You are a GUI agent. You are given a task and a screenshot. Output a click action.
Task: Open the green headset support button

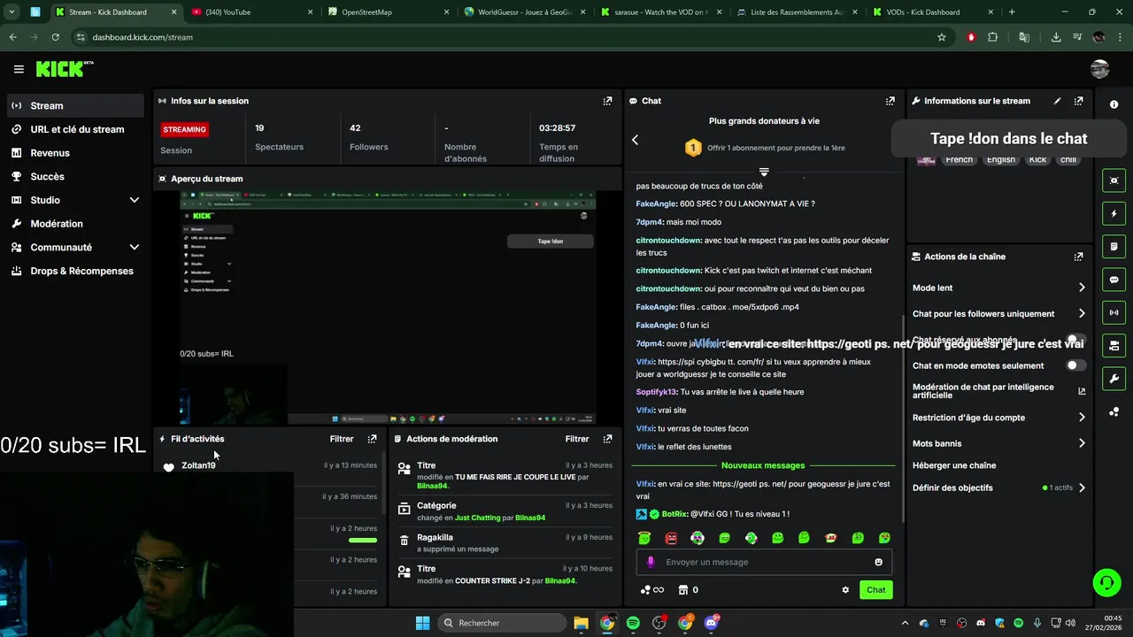click(x=1106, y=582)
